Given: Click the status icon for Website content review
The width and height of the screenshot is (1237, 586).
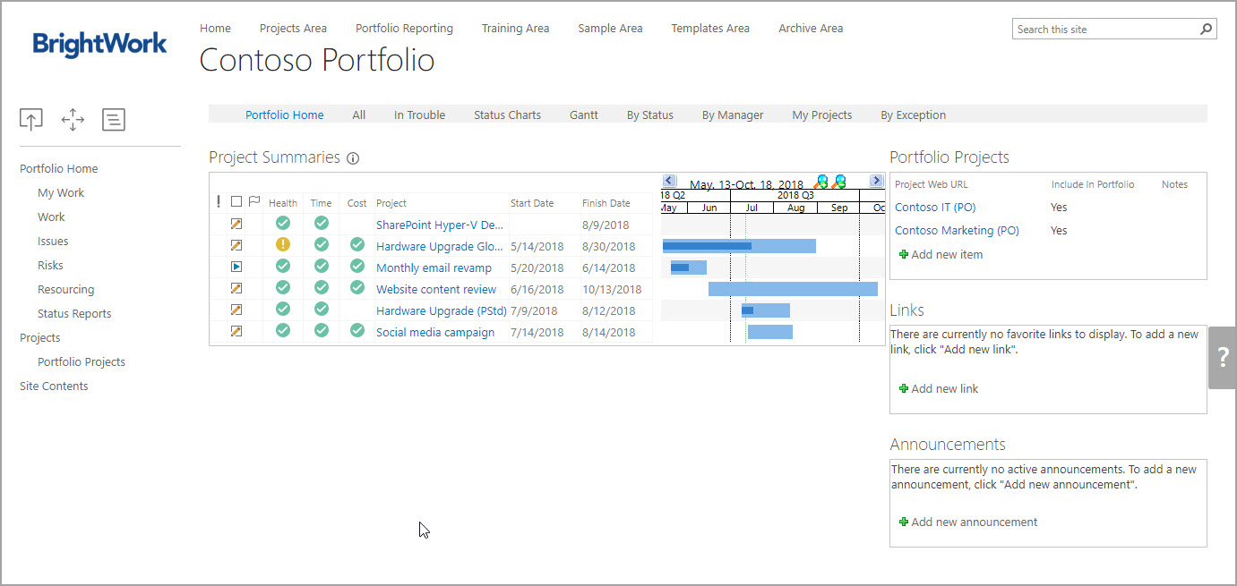Looking at the screenshot, I should pyautogui.click(x=236, y=288).
